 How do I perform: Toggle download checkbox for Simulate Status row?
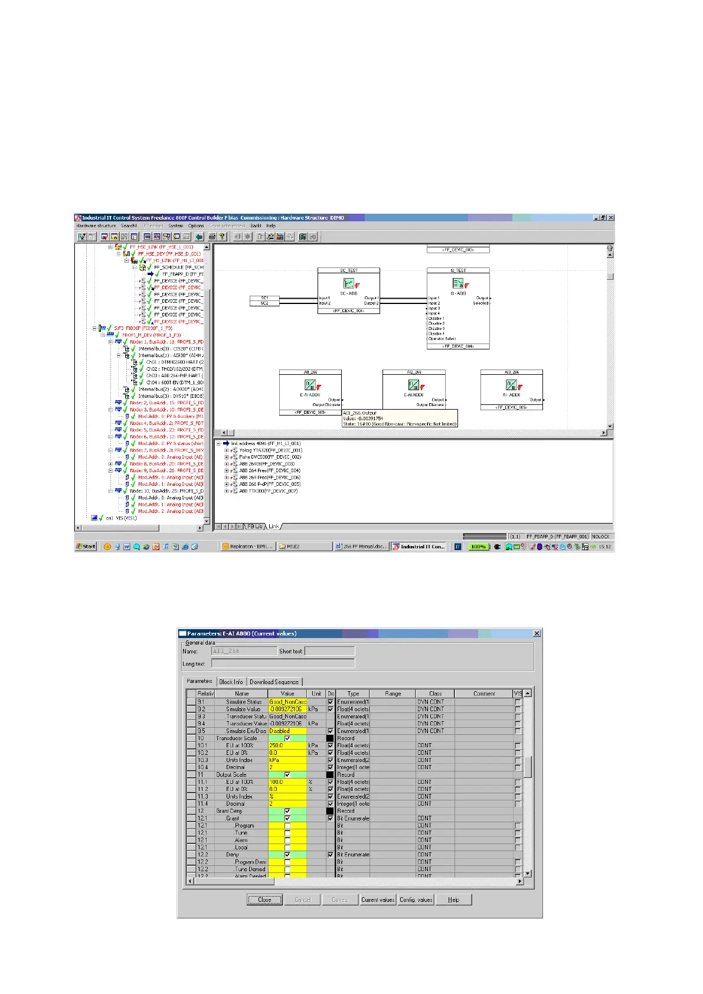(331, 702)
